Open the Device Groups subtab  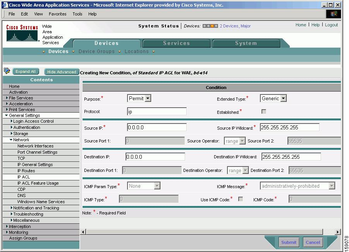coord(96,51)
